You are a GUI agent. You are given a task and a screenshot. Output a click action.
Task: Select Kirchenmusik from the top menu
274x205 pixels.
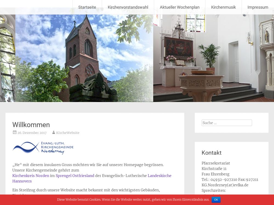[x=223, y=7]
